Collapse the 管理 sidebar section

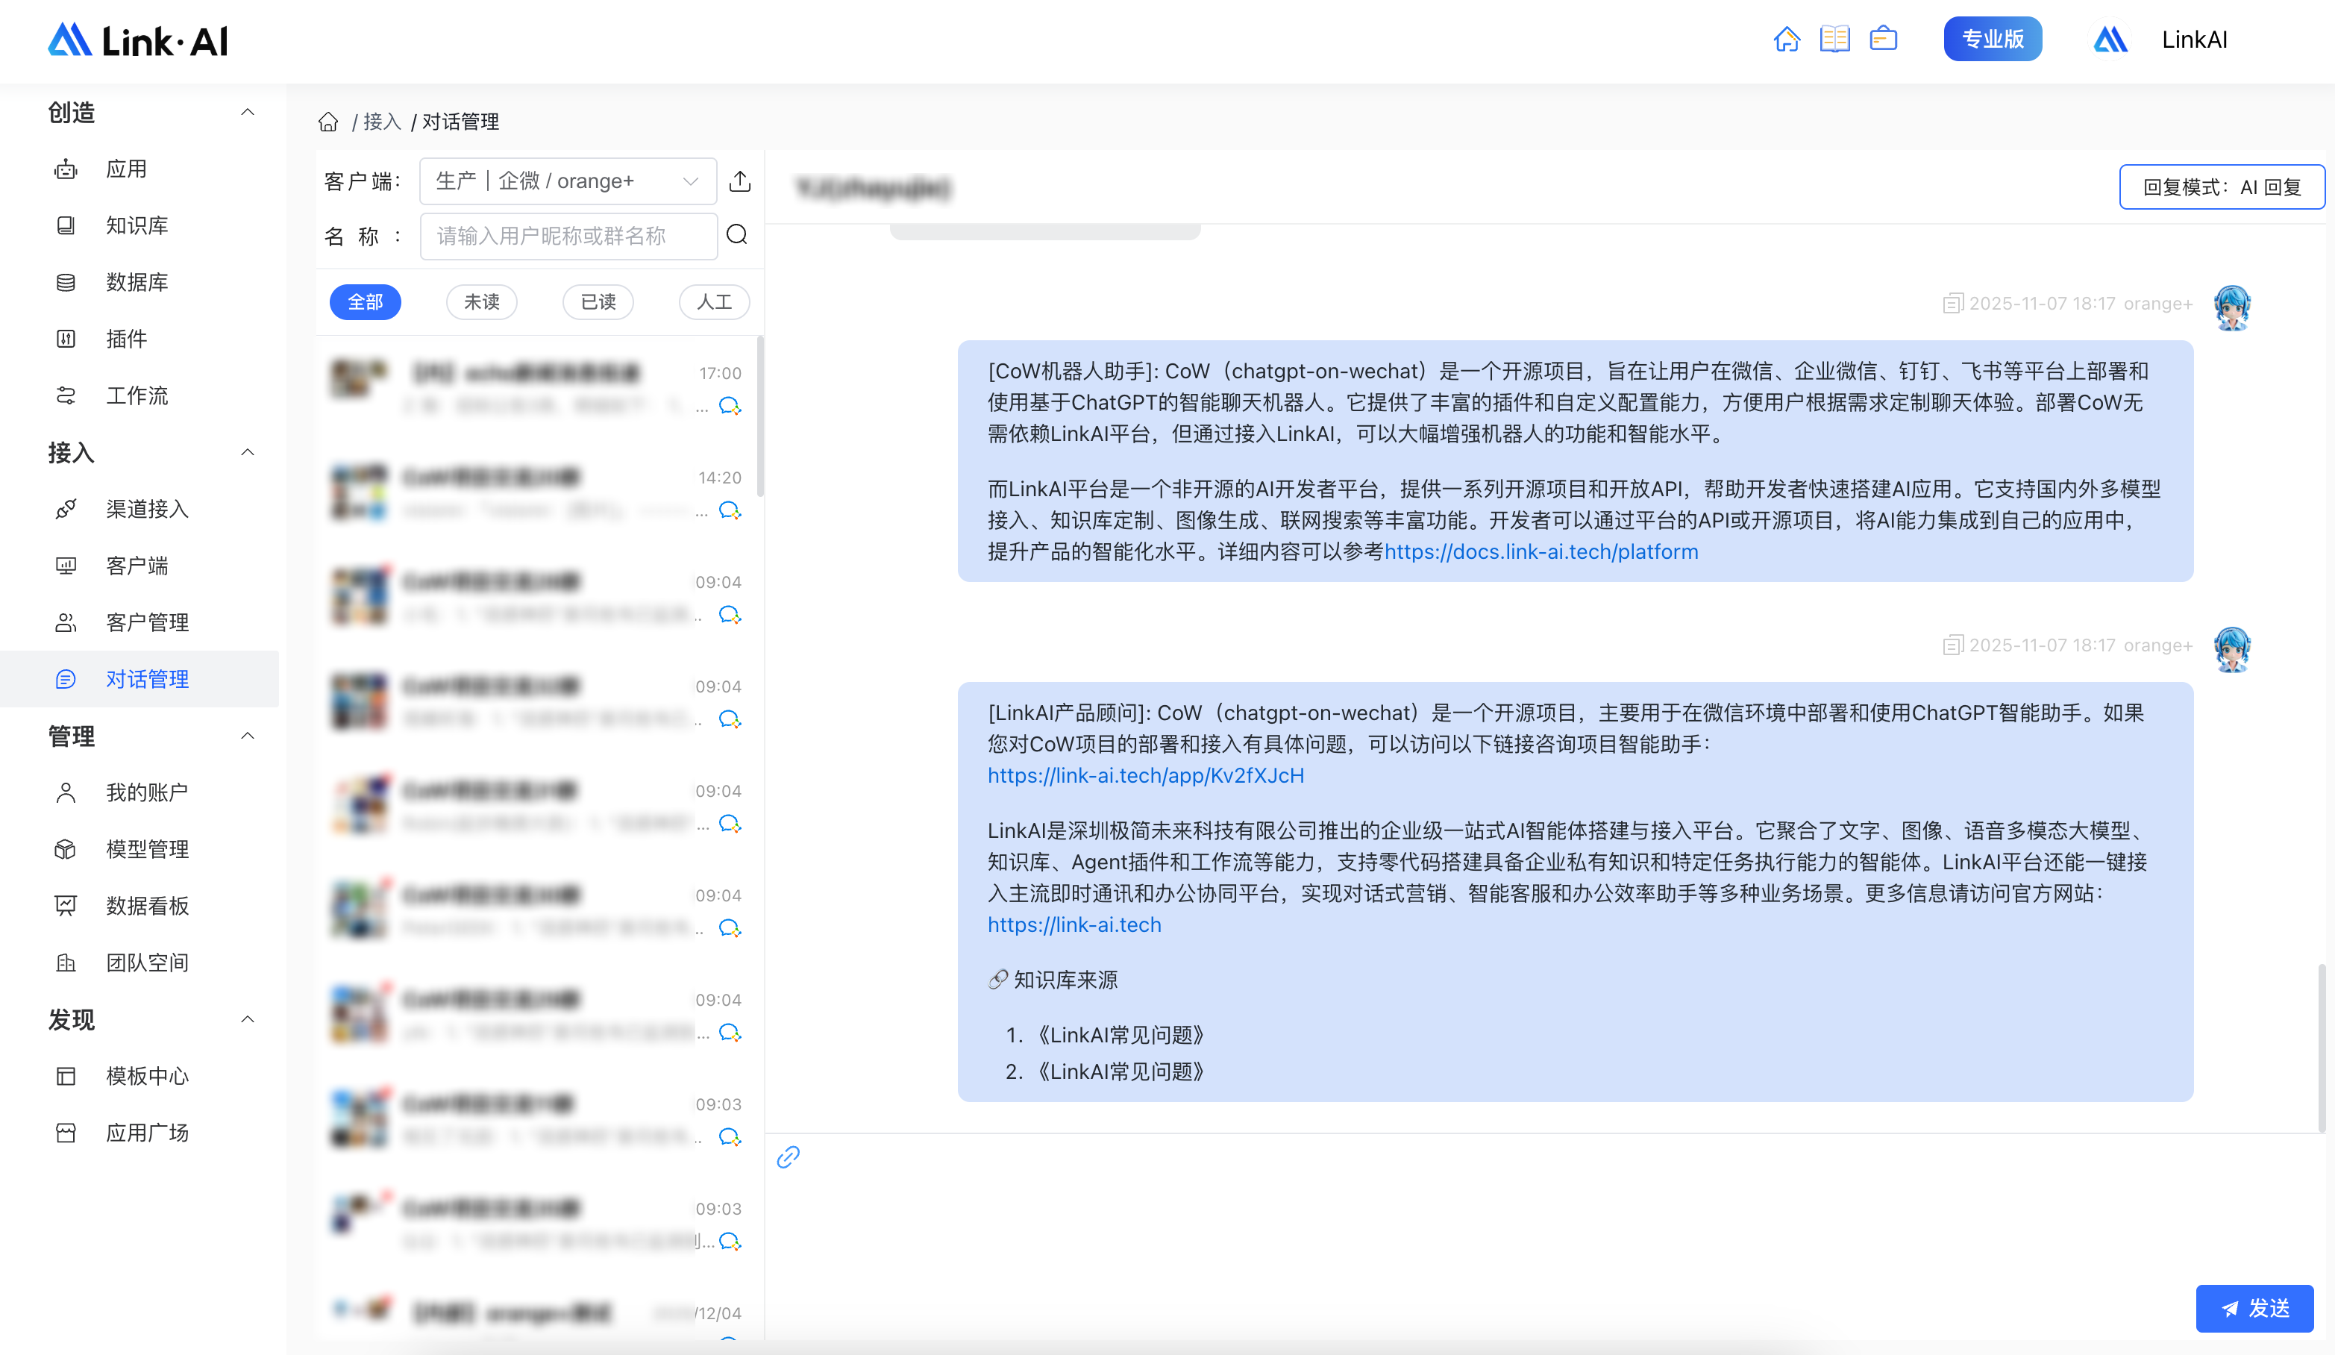[x=248, y=736]
